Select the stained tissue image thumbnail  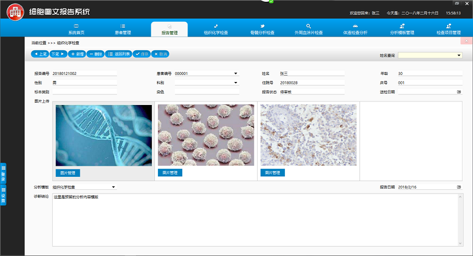(x=309, y=135)
